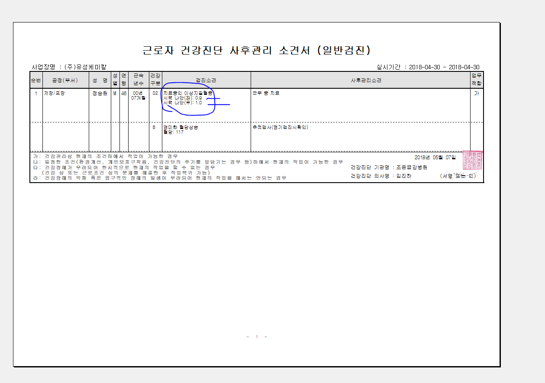Click the employee name 정승원
This screenshot has height=383, width=545.
[x=100, y=93]
